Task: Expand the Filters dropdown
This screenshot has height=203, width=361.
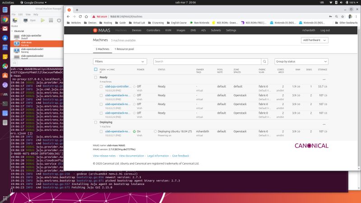Action: pyautogui.click(x=120, y=61)
